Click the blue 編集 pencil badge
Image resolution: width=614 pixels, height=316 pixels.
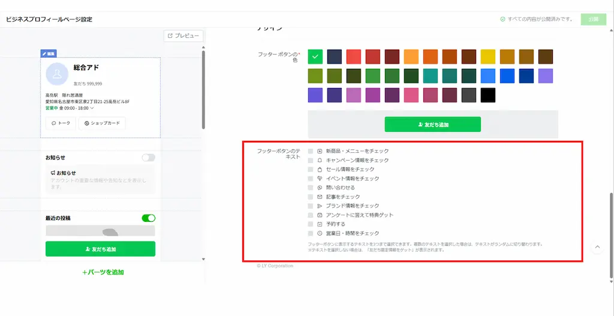click(x=49, y=53)
